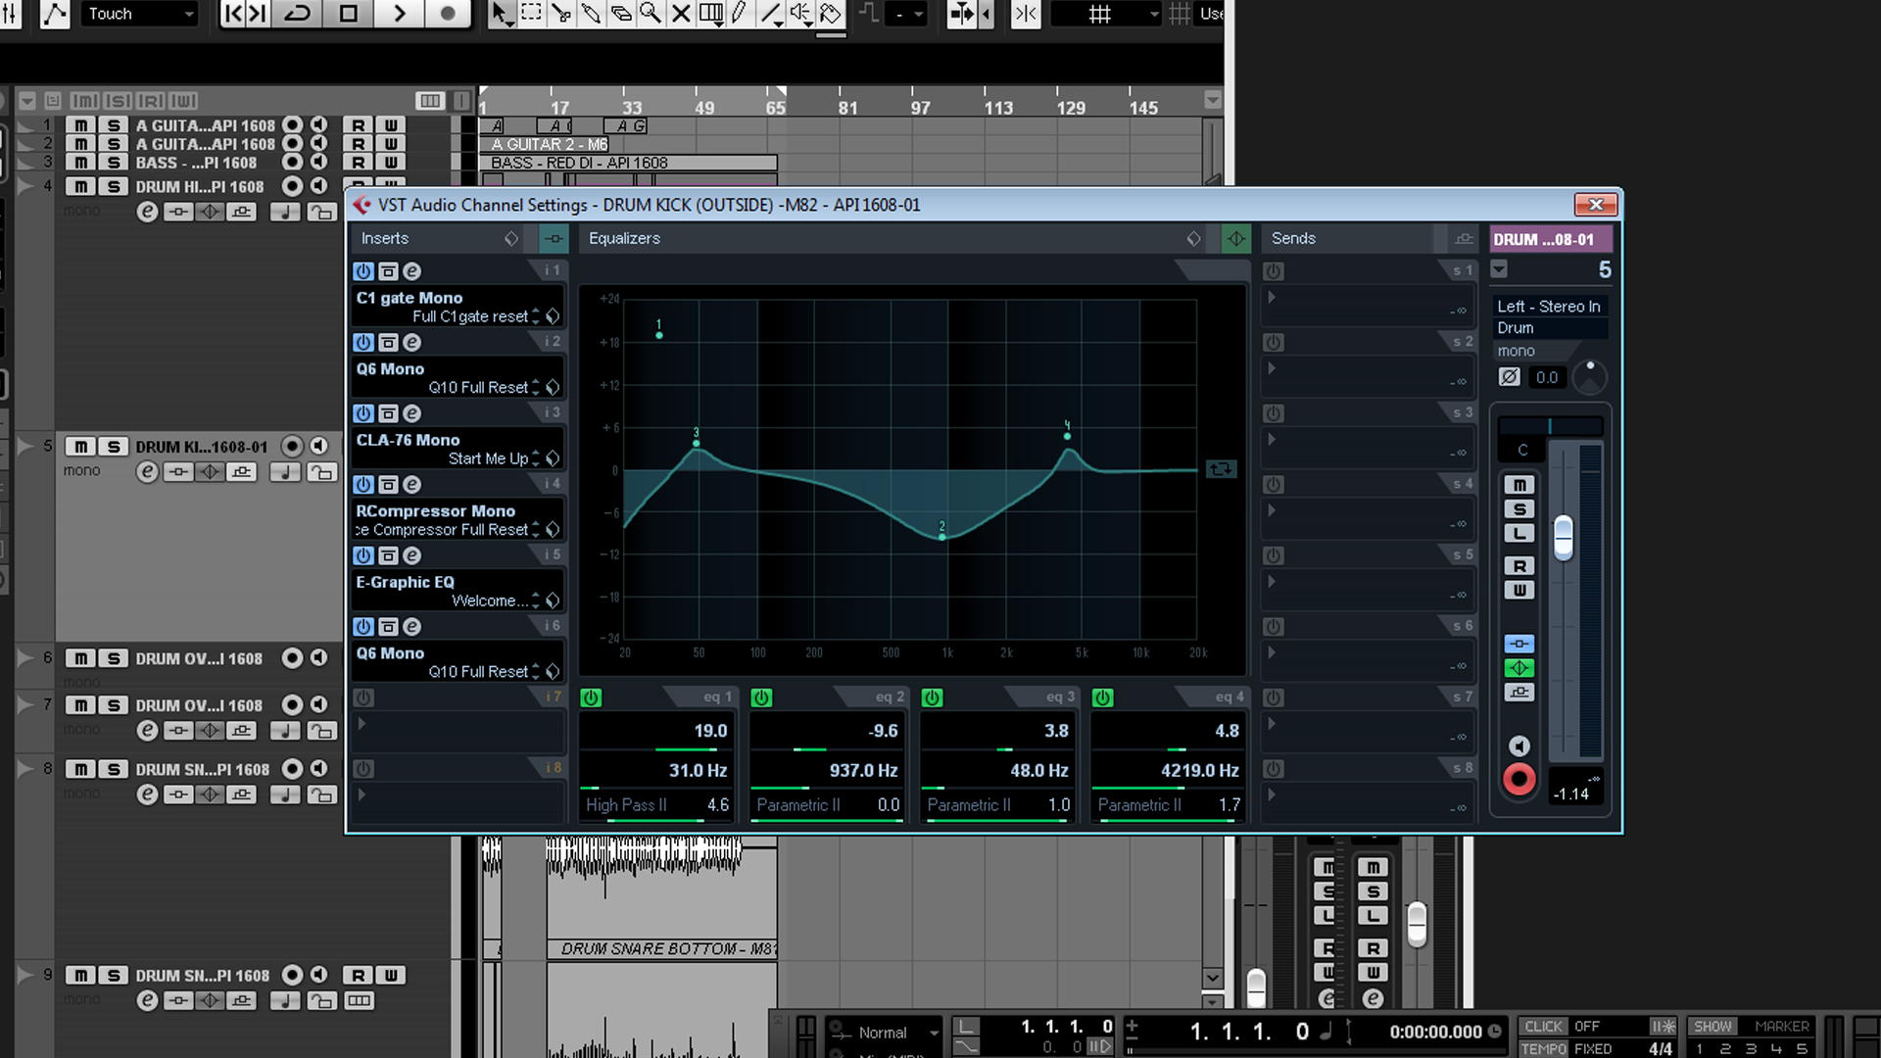Click the Stop transport button
The width and height of the screenshot is (1881, 1058).
pos(348,14)
